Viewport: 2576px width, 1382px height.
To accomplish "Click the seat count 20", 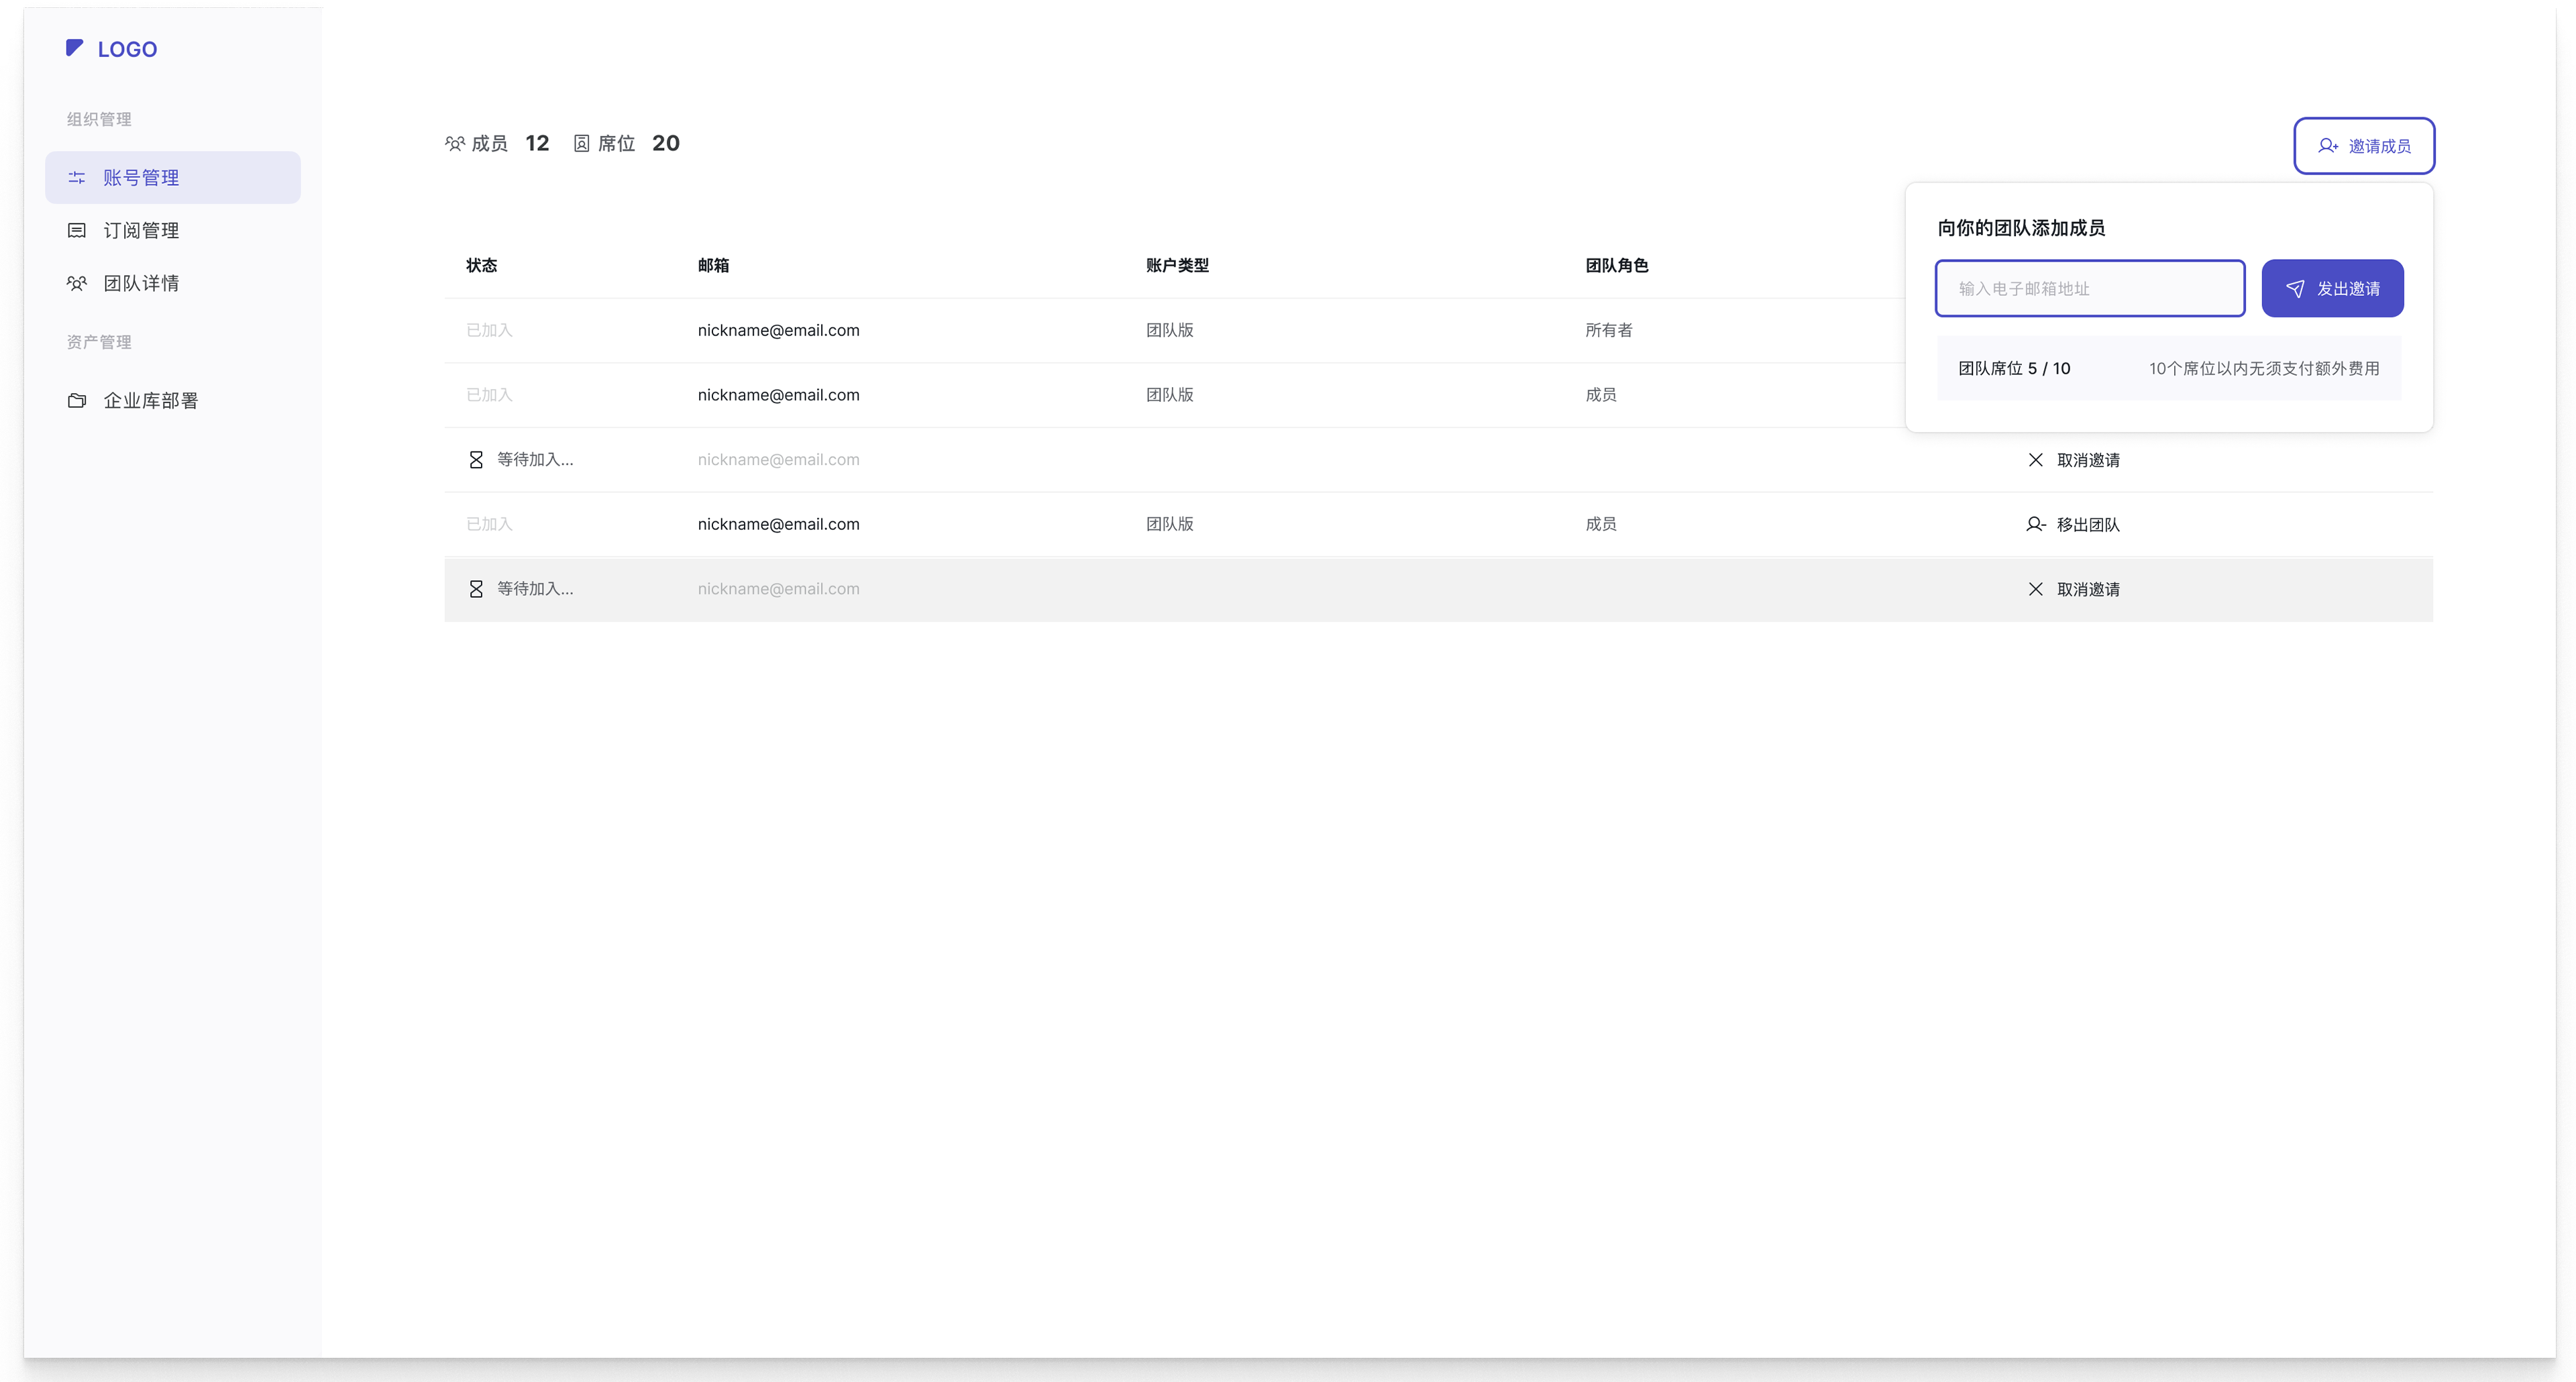I will click(666, 143).
